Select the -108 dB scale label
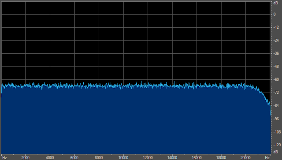282x160 pixels. [277, 132]
